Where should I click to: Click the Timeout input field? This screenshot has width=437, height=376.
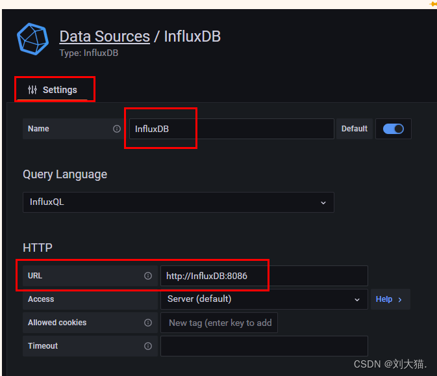click(x=264, y=346)
